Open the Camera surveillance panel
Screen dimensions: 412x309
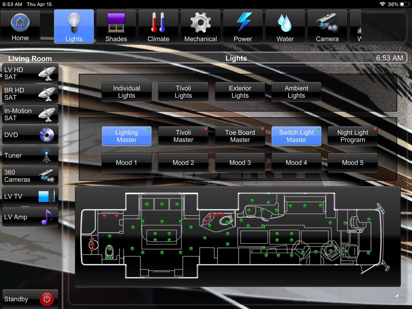click(327, 26)
